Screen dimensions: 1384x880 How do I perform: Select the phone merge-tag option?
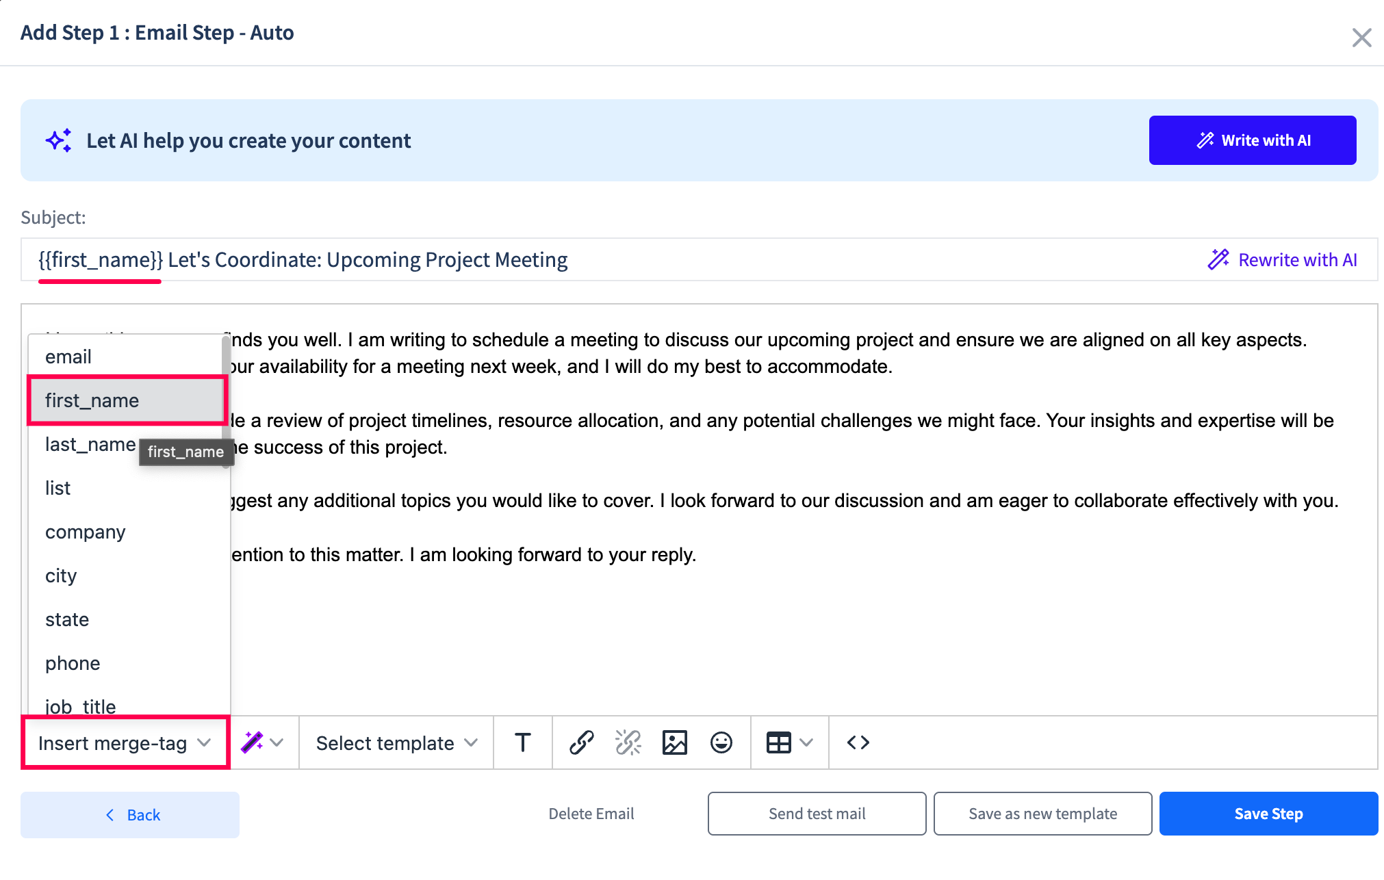click(73, 663)
